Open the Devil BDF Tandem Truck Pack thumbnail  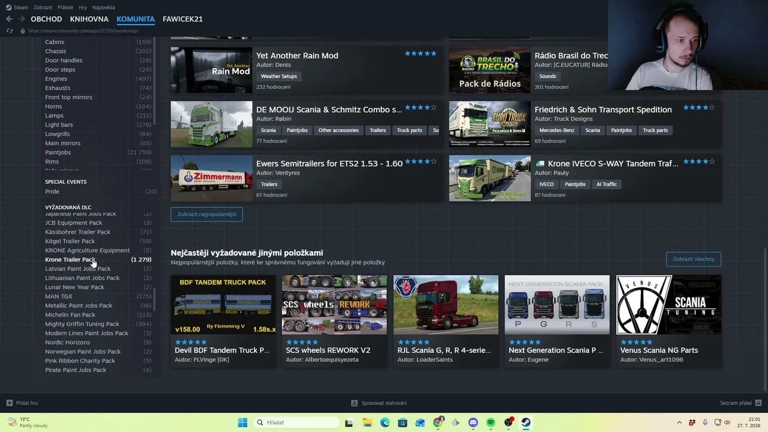pyautogui.click(x=223, y=305)
